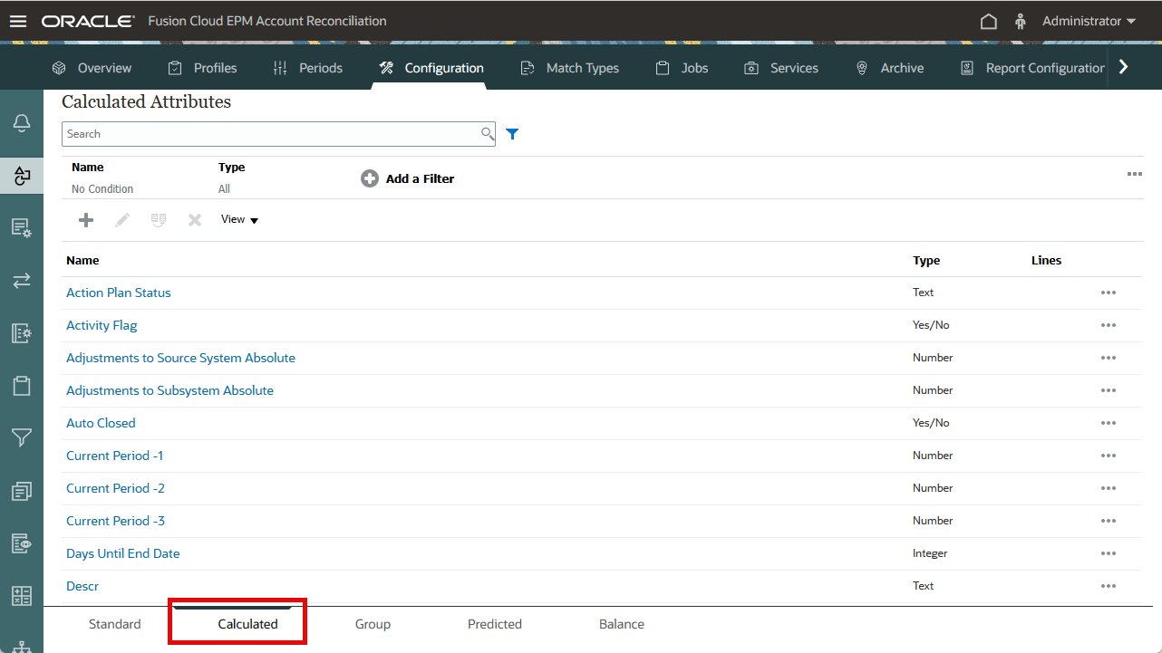Open the filters funnel sidebar icon
1162x653 pixels.
[x=22, y=438]
